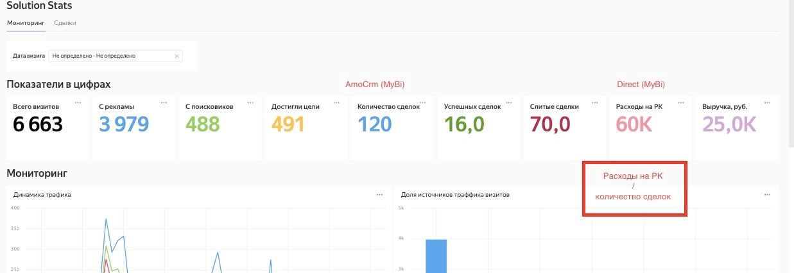The height and width of the screenshot is (273, 794).
Task: Open the three-dot menu on С рекламы card
Action: click(164, 103)
